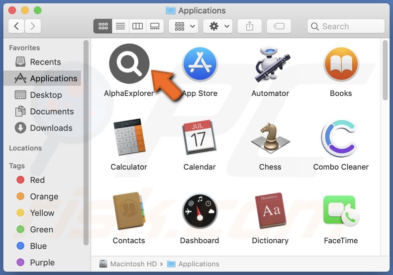Viewport: 393px width, 275px height.
Task: Click Applications in the path bar
Action: pos(193,264)
